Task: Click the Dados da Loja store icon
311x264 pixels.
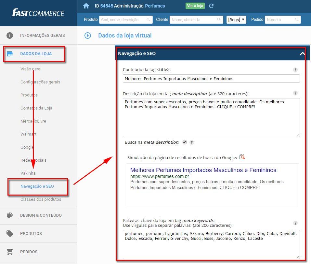Action: (x=10, y=54)
